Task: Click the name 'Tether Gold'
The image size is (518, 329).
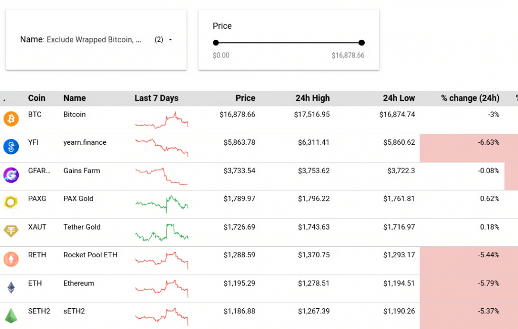Action: pyautogui.click(x=82, y=227)
